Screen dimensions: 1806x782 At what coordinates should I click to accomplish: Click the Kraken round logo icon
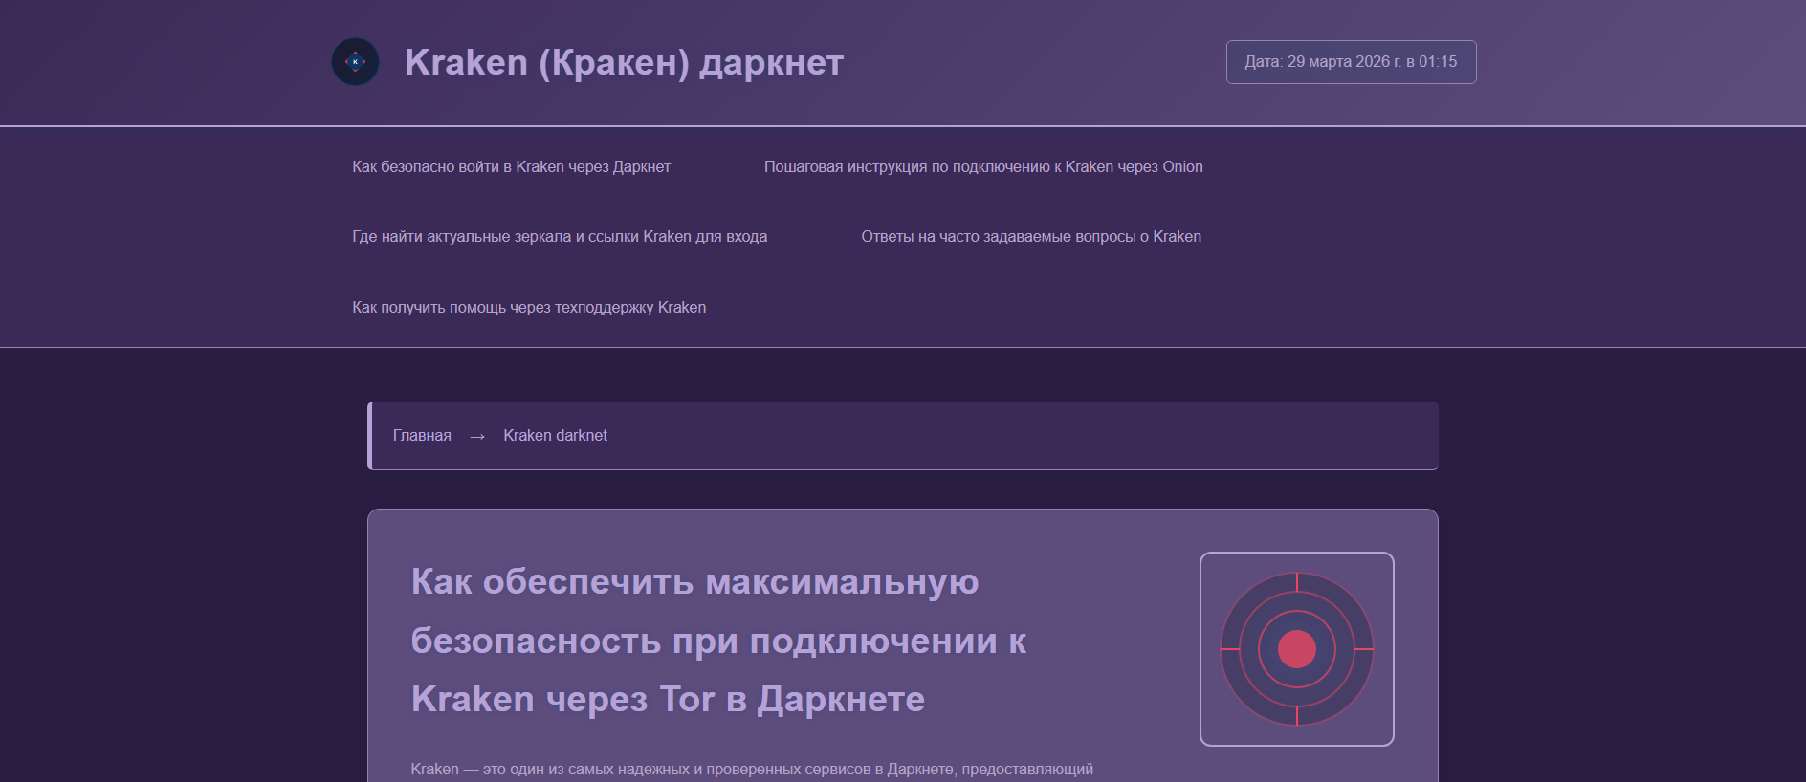(355, 62)
